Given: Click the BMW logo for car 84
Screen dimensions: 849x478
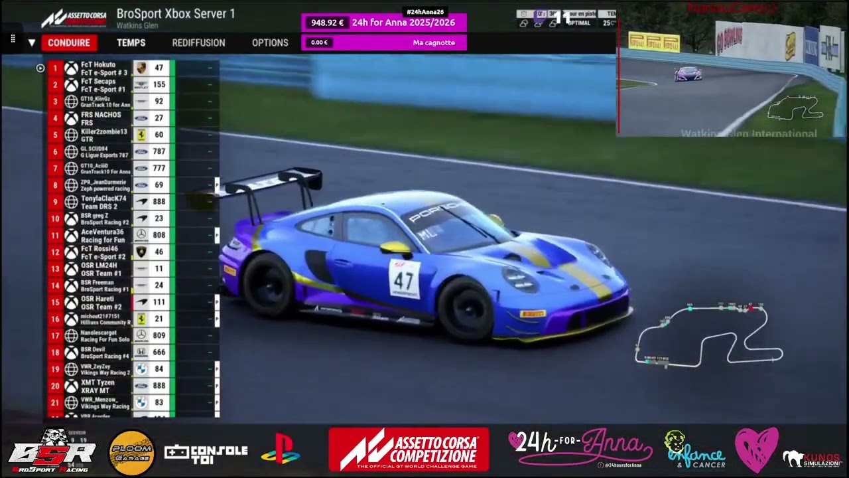Looking at the screenshot, I should pyautogui.click(x=141, y=369).
